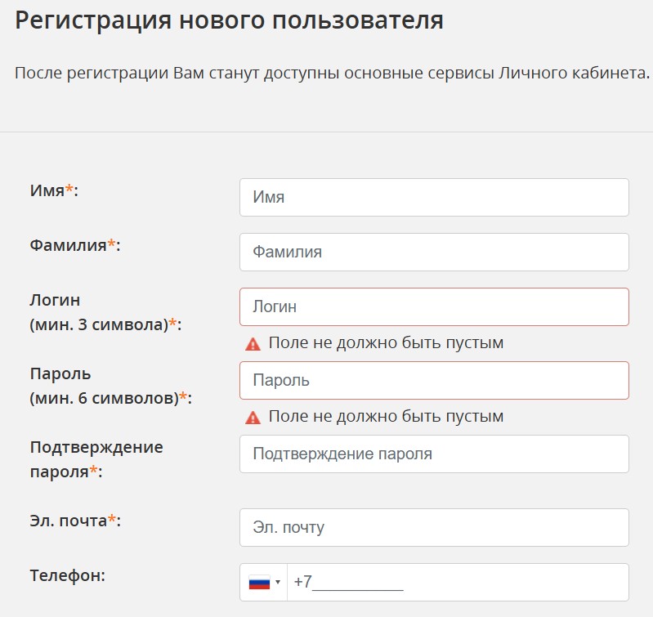Click into the Пароль field

pyautogui.click(x=434, y=381)
